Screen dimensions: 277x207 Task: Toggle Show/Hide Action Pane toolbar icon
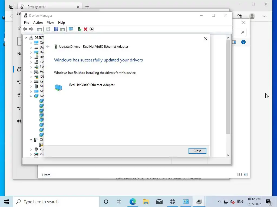(x=62, y=29)
